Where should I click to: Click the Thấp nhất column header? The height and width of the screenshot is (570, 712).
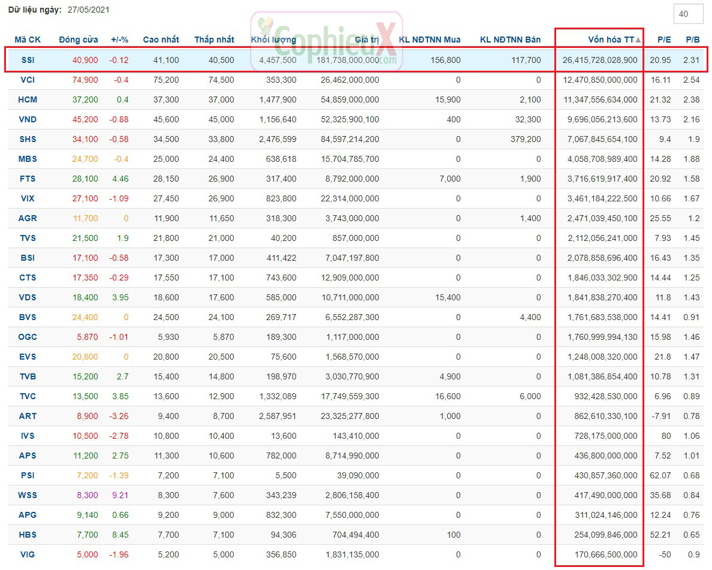[214, 40]
